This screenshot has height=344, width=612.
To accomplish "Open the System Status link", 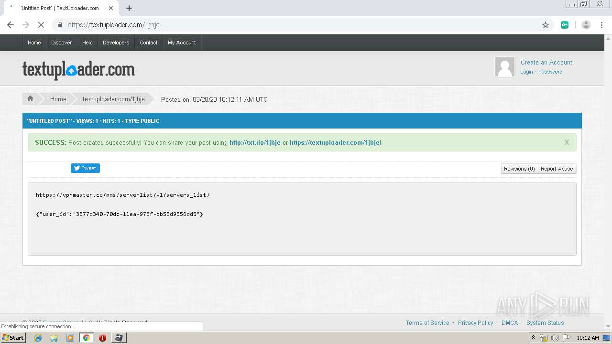I will (545, 323).
